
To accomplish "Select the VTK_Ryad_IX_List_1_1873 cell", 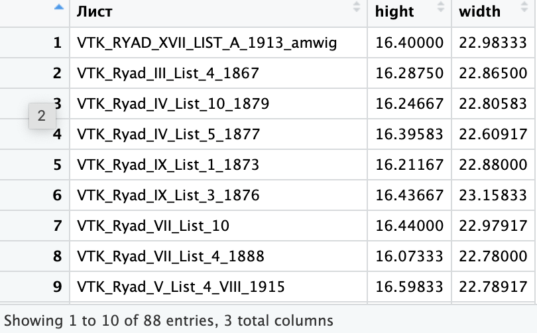I will (168, 165).
